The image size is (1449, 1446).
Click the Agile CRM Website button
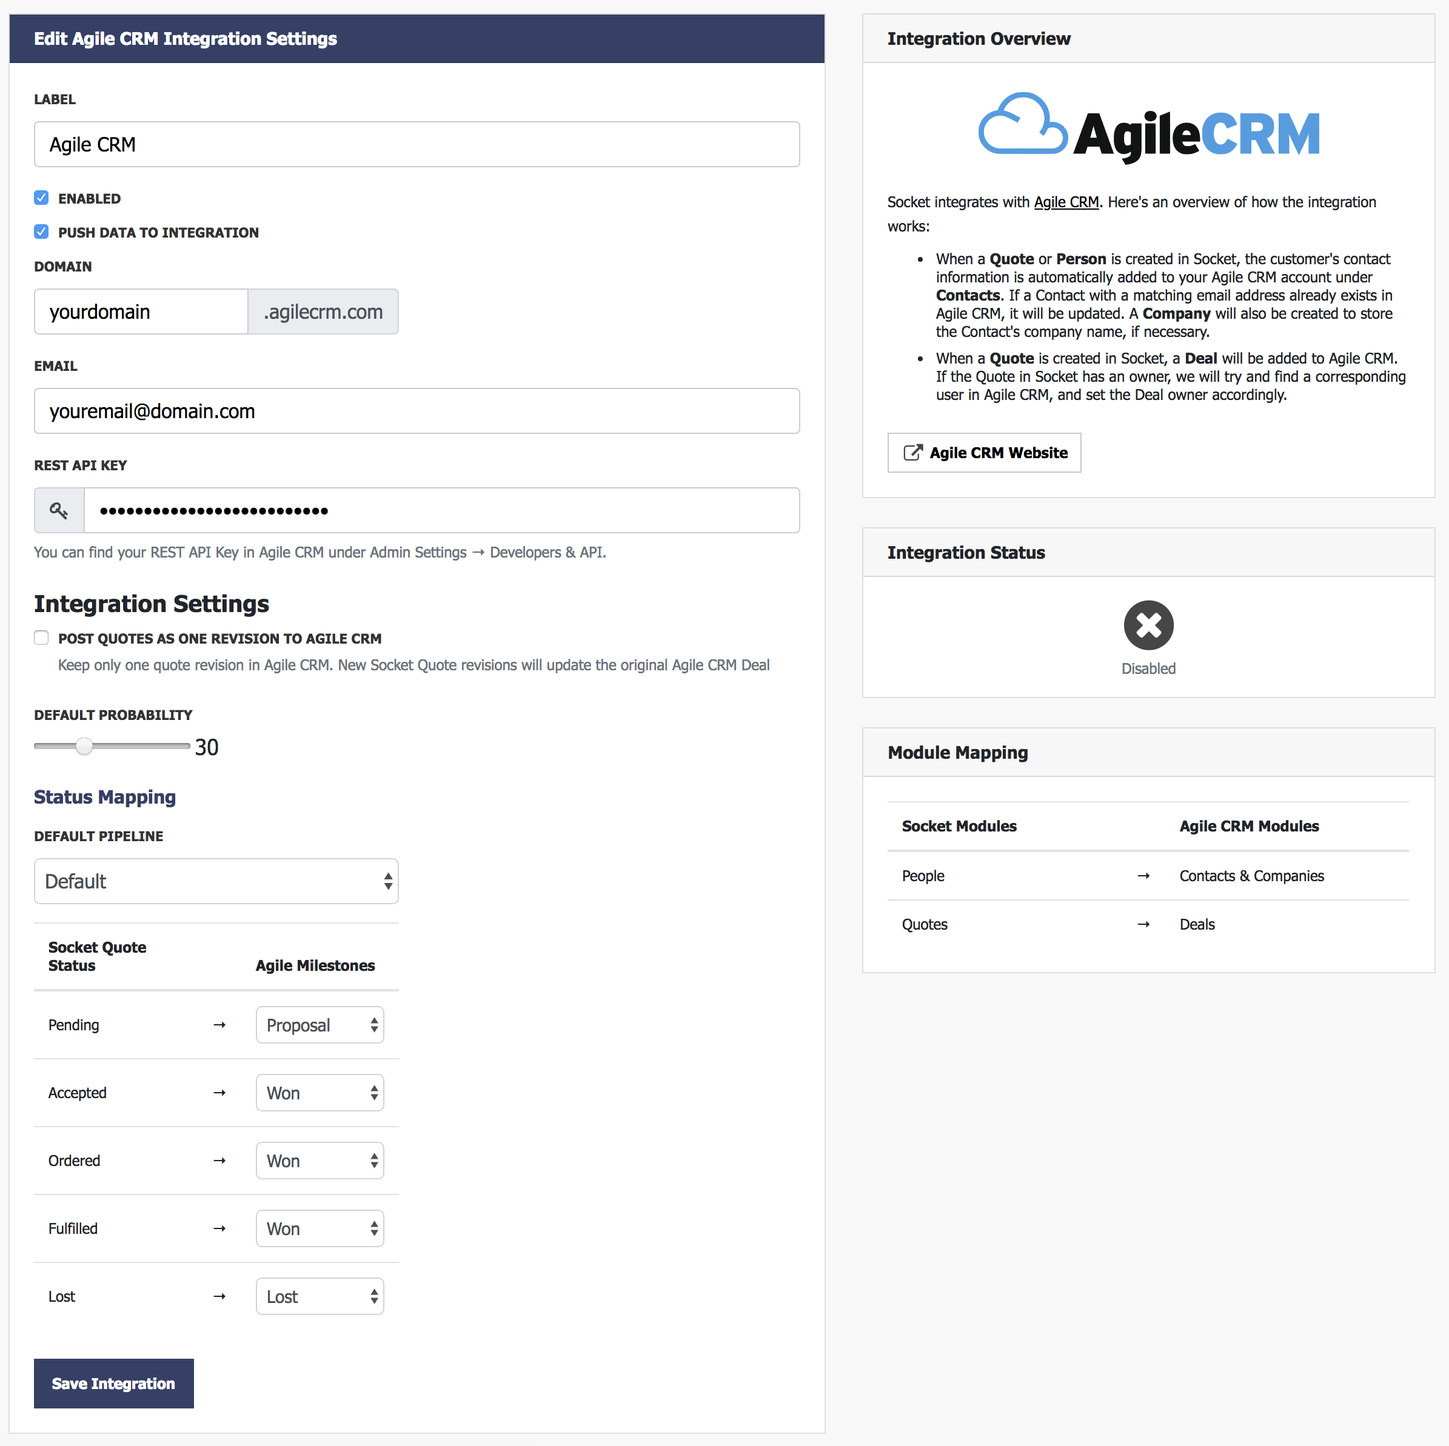coord(984,453)
